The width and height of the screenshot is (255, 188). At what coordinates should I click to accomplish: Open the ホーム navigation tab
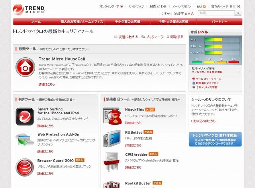(36, 22)
